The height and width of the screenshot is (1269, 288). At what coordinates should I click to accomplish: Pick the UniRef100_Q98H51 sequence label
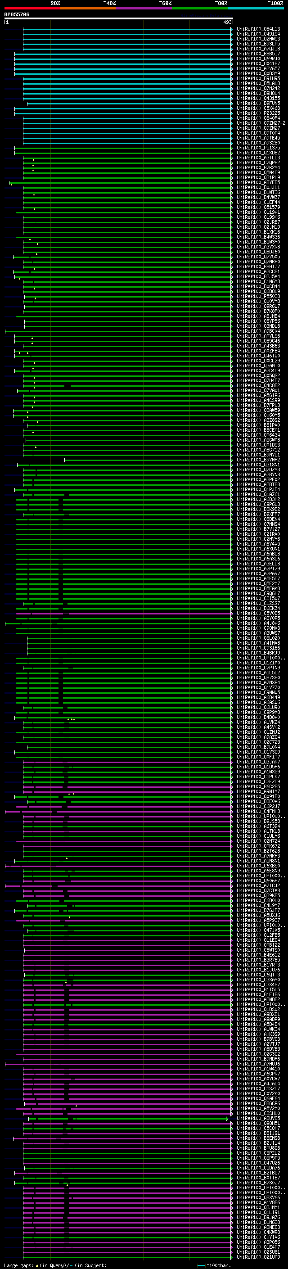(258, 1123)
